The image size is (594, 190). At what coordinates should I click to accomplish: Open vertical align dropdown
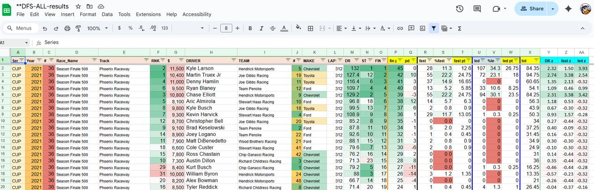click(356, 28)
